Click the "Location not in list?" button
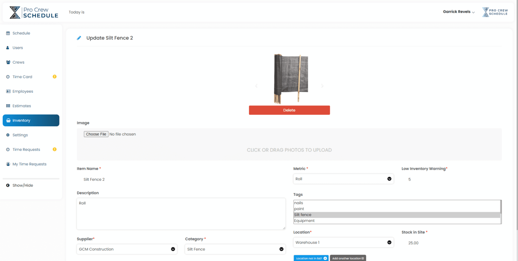This screenshot has width=518, height=261. (311, 258)
